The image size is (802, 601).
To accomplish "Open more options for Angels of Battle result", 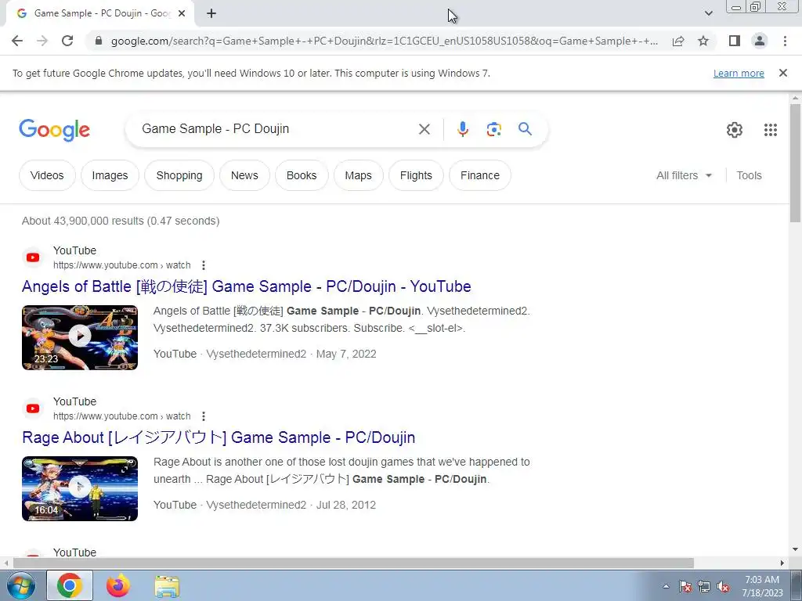I will pos(204,265).
